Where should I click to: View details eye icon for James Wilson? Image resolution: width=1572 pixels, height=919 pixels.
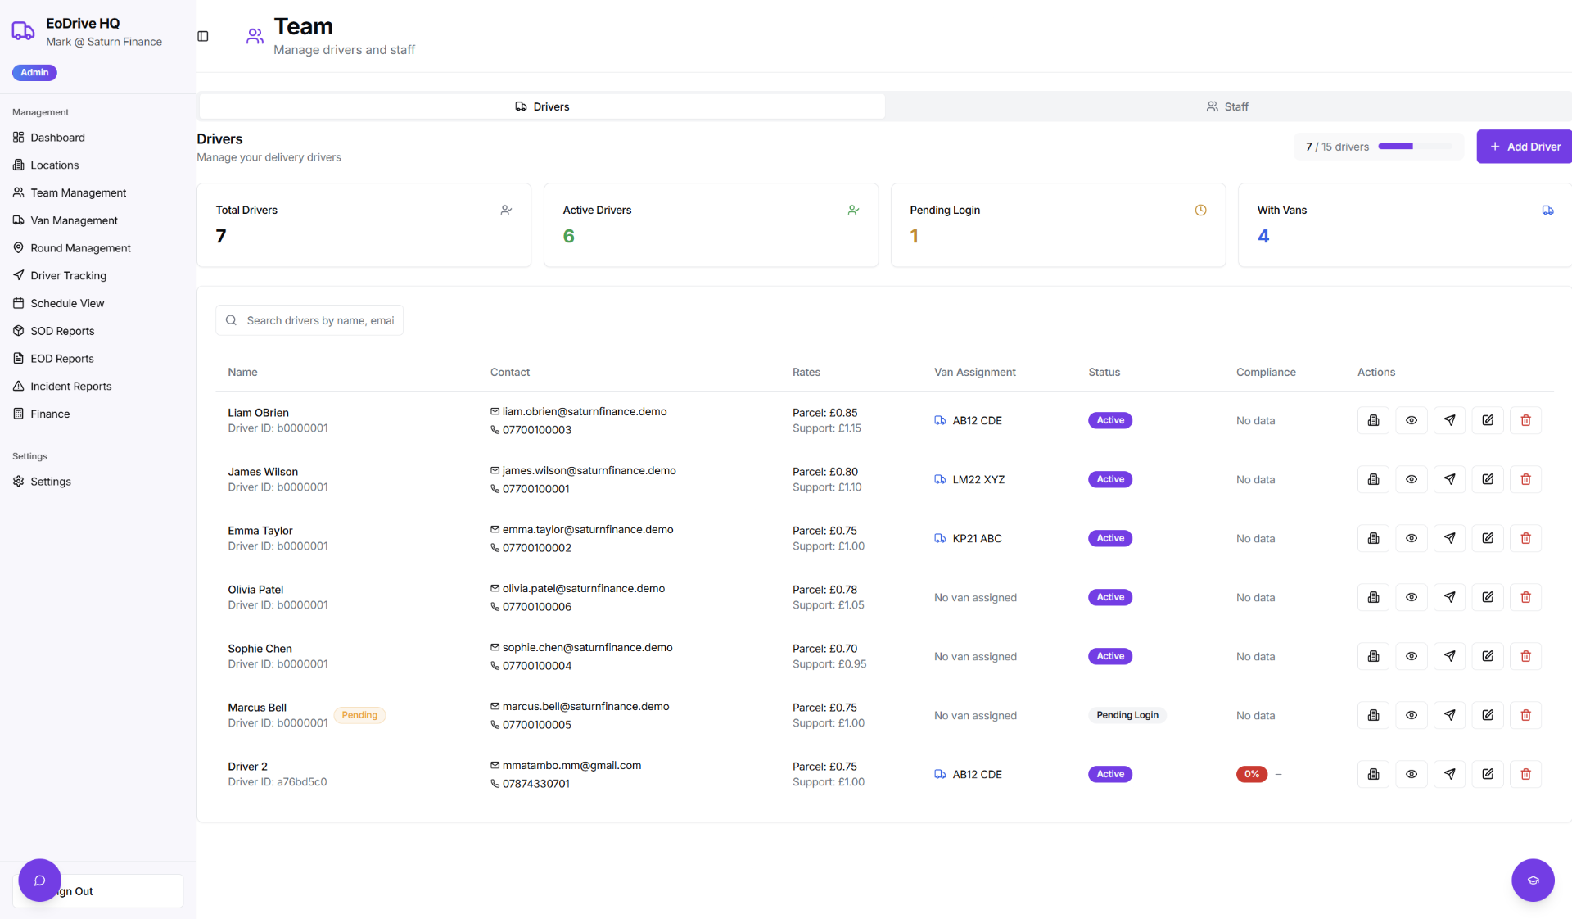(1412, 479)
